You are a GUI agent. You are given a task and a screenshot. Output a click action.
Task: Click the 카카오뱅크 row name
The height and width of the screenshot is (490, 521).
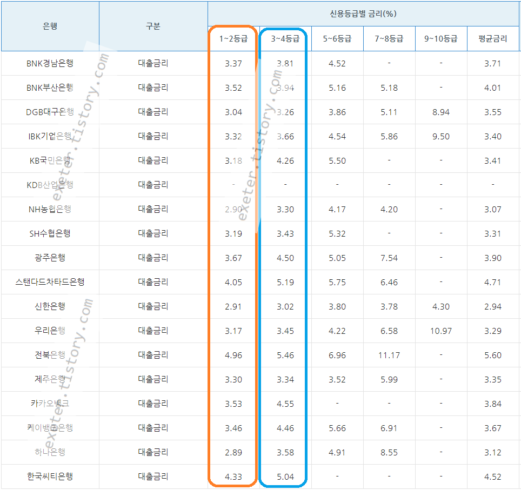point(50,404)
